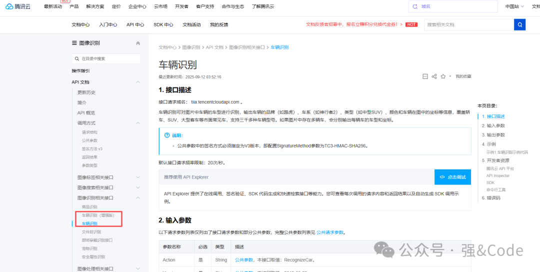Switch to the 我的反馈 tab
The height and width of the screenshot is (272, 540).
pyautogui.click(x=219, y=25)
